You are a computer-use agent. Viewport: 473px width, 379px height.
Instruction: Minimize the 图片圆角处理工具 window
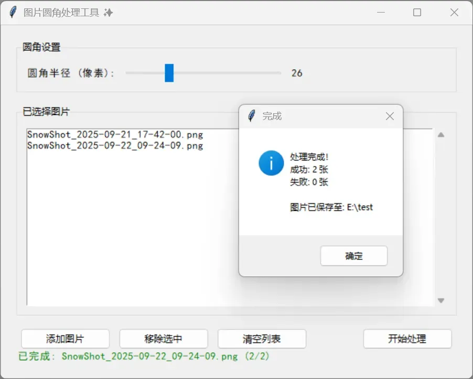(381, 13)
